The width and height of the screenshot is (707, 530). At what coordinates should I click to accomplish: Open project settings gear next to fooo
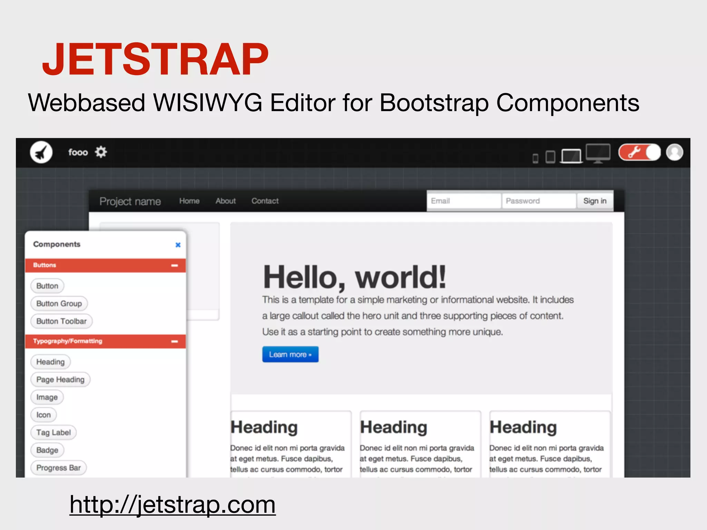click(x=101, y=152)
